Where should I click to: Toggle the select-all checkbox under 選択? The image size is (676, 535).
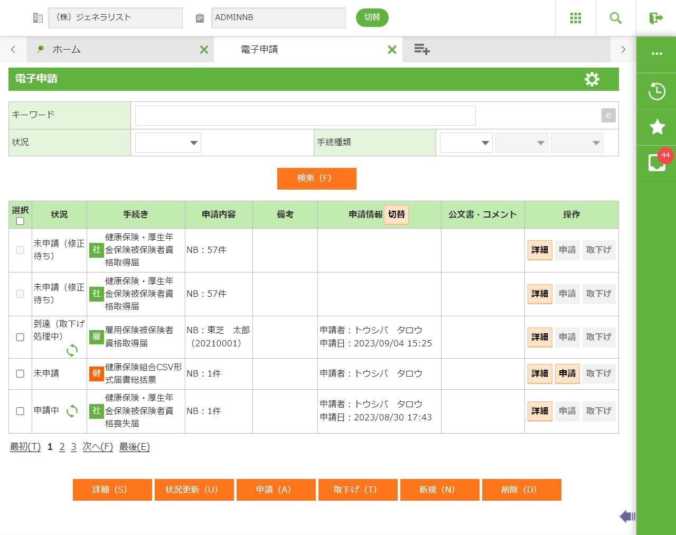click(20, 221)
